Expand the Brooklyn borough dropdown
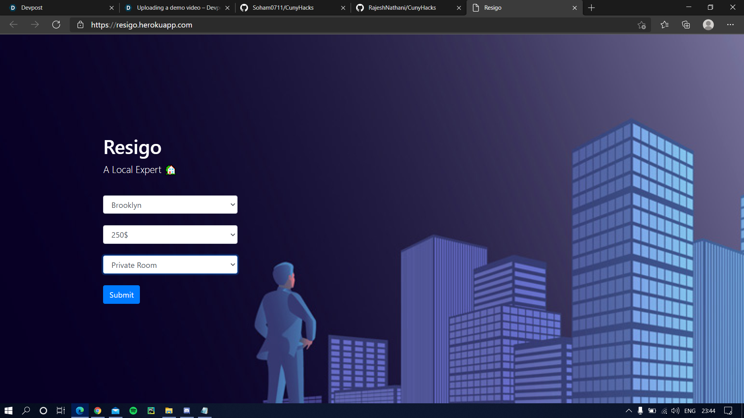 coord(170,205)
